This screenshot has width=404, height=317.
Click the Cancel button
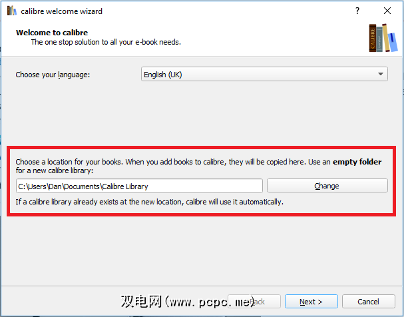tap(369, 301)
